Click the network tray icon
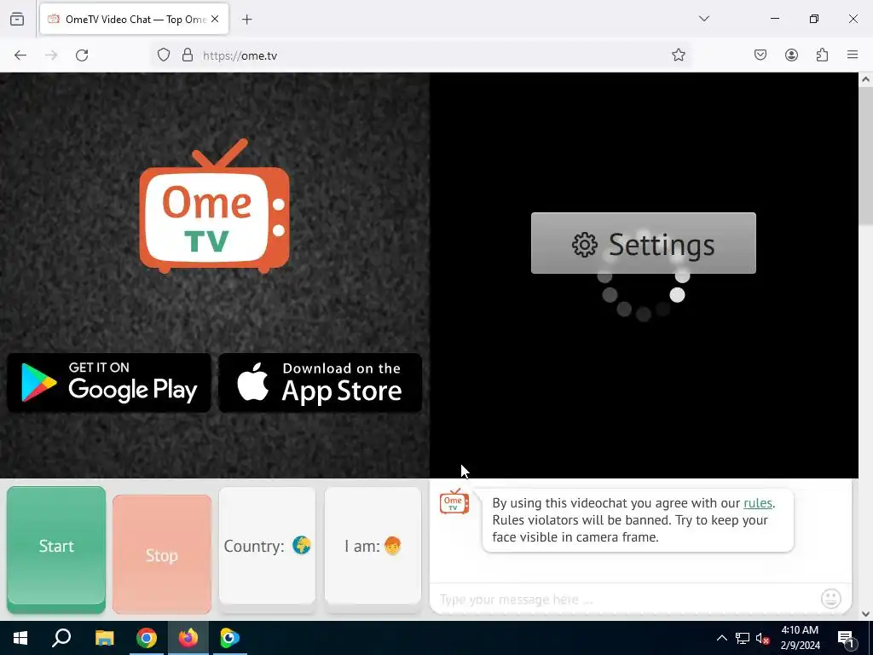 pyautogui.click(x=743, y=638)
